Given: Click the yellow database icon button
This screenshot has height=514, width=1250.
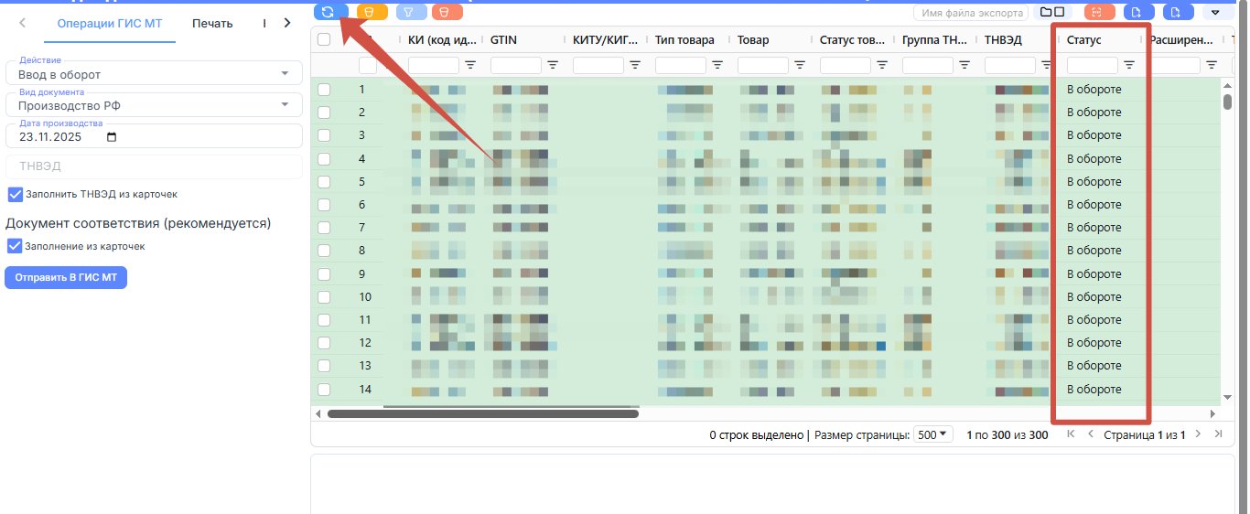Looking at the screenshot, I should (x=371, y=12).
